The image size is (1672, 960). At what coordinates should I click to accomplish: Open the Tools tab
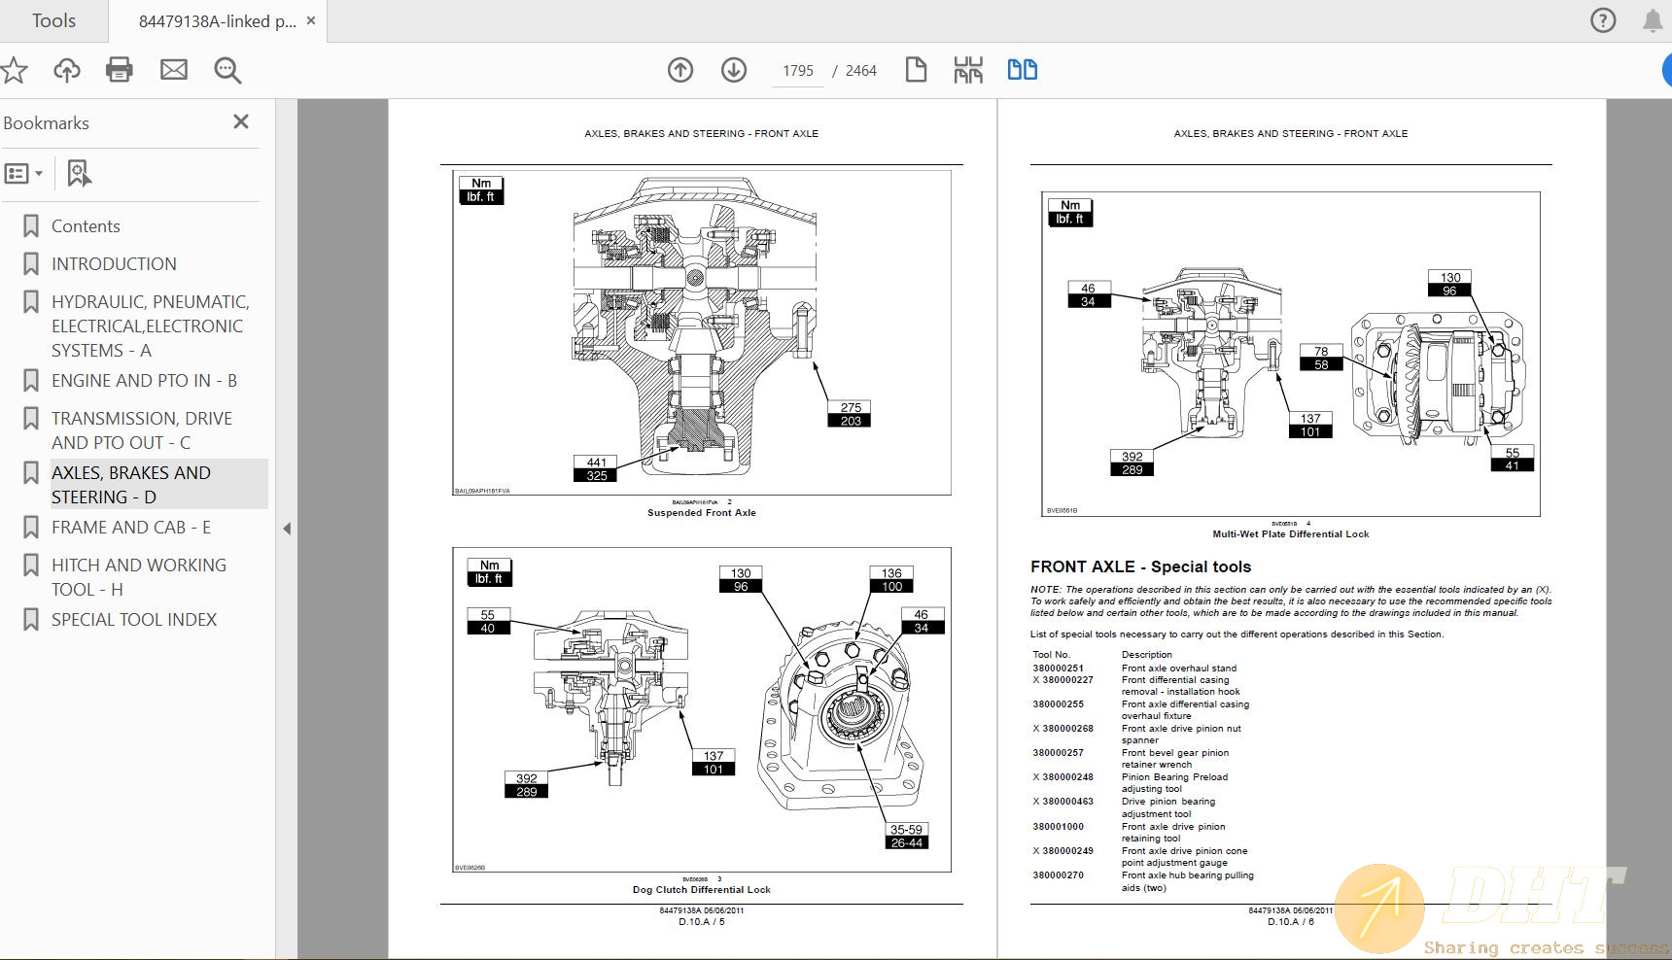(53, 20)
